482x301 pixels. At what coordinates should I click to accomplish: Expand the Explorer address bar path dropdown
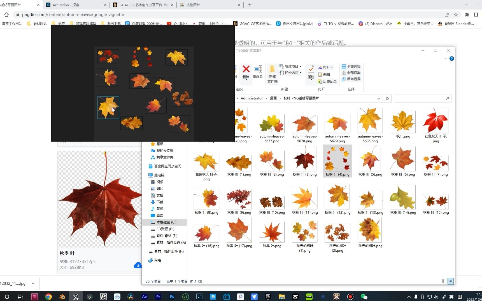pyautogui.click(x=379, y=98)
